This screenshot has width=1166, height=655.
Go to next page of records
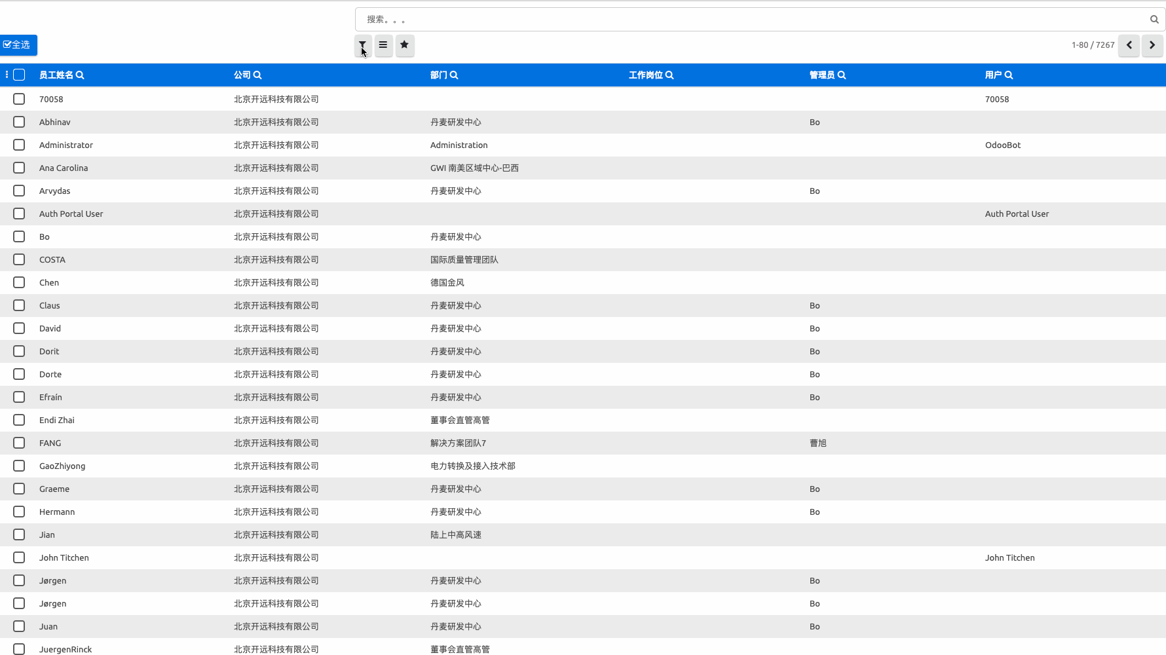click(x=1152, y=45)
